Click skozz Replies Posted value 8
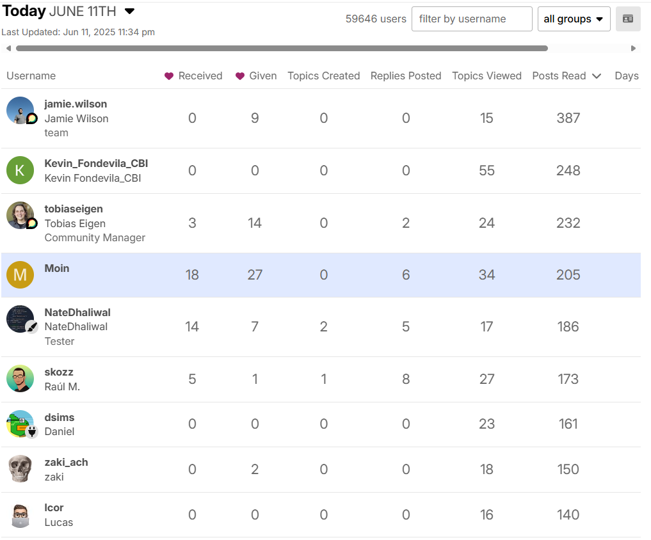651x540 pixels. tap(406, 379)
